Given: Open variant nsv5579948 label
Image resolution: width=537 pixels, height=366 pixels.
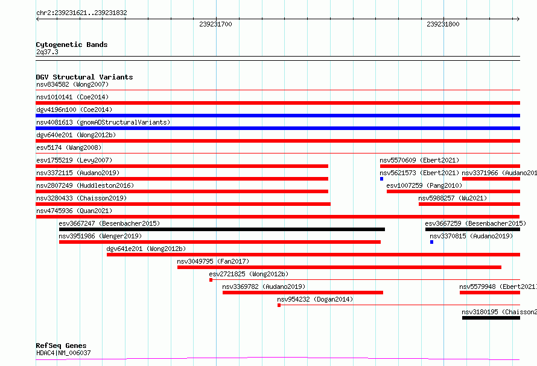Looking at the screenshot, I should pyautogui.click(x=498, y=287).
